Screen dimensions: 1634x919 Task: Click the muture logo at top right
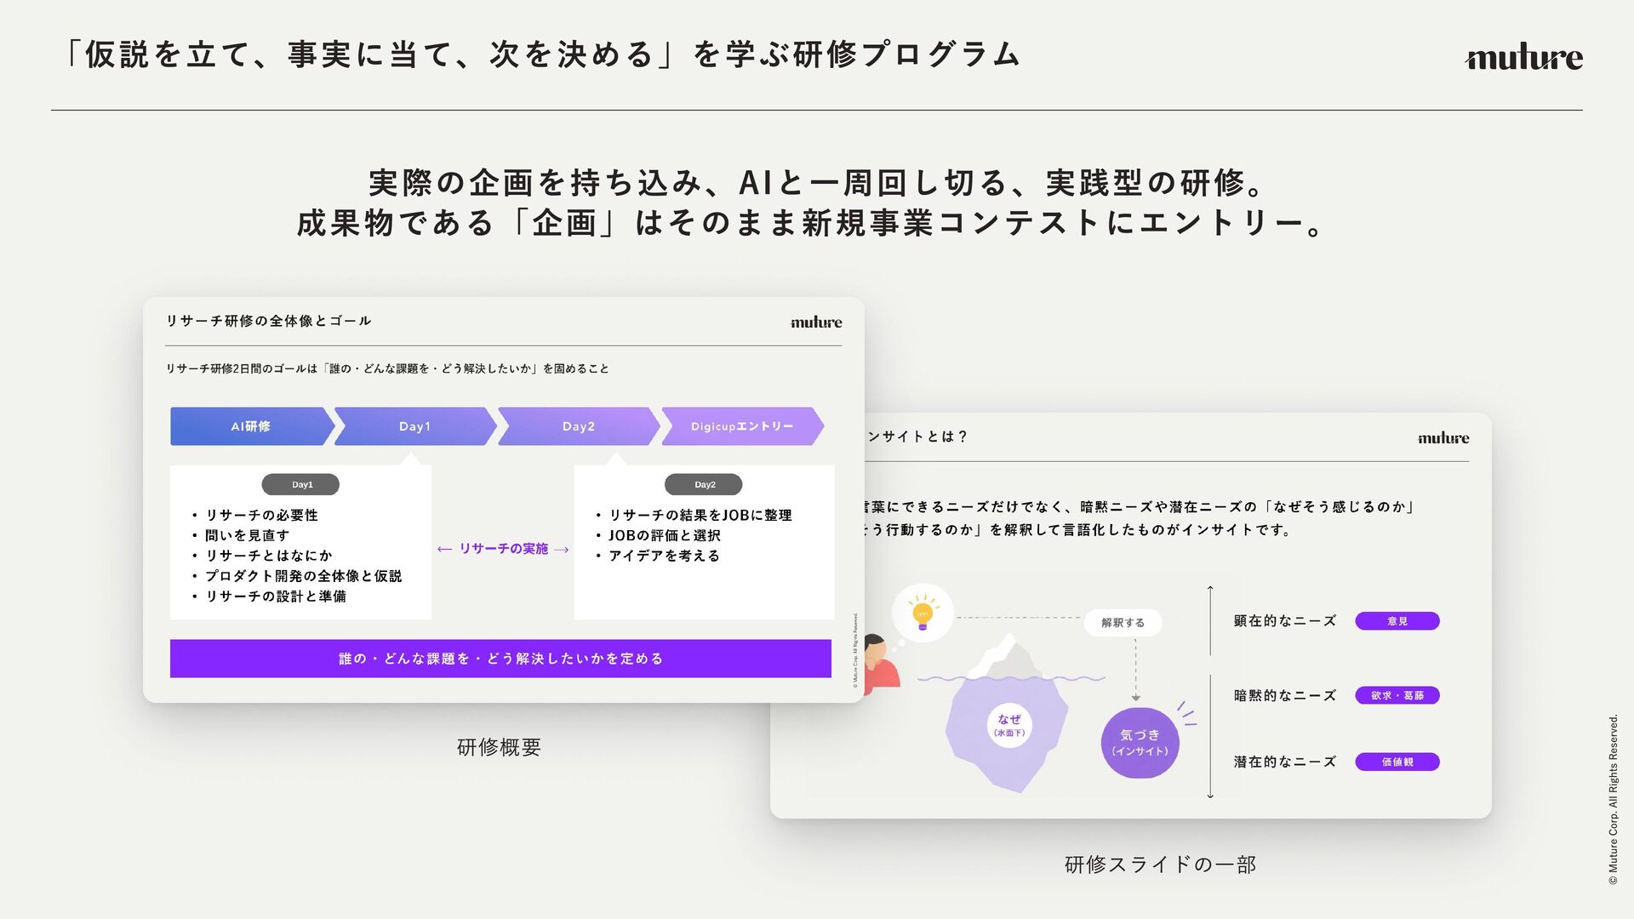pyautogui.click(x=1523, y=57)
